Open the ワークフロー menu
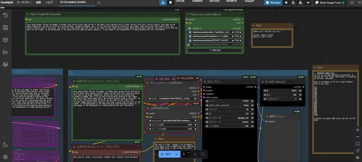Screen dimensions: 362x162 pos(24,2)
